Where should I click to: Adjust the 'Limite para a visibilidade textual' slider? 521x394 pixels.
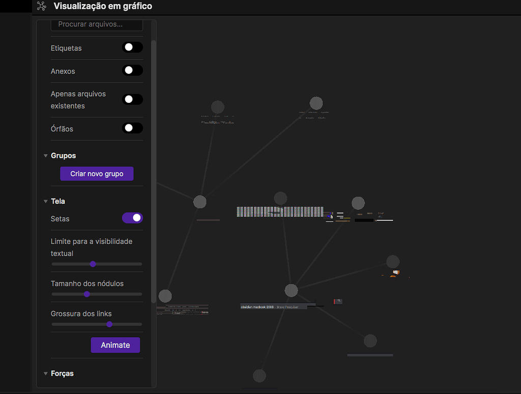[93, 264]
